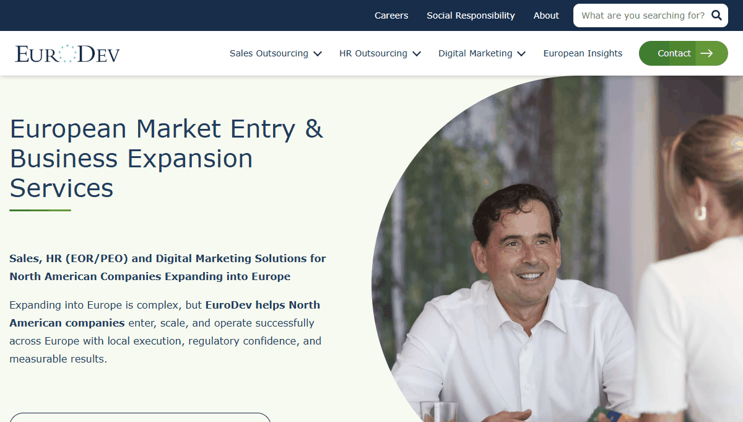Open the Careers link
The image size is (743, 422).
click(391, 15)
